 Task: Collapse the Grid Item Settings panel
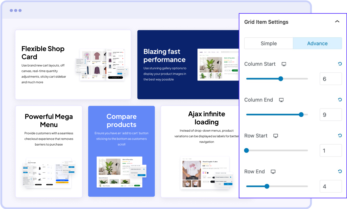[337, 22]
